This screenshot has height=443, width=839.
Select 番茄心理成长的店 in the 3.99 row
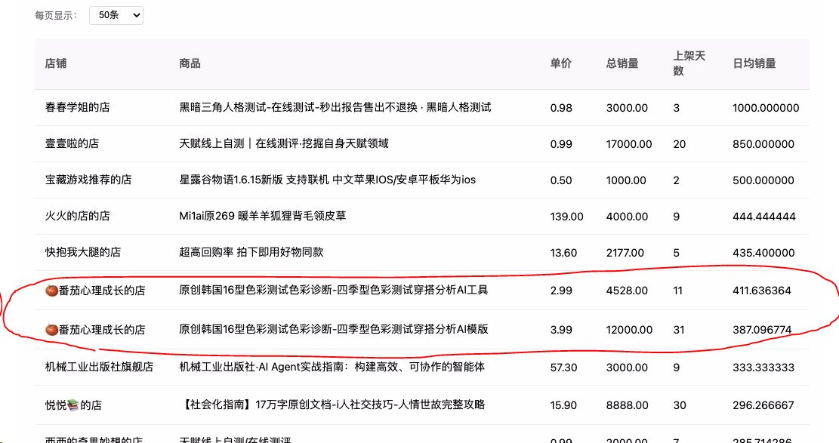tap(95, 330)
